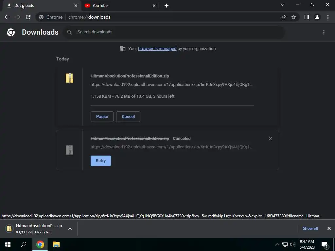The height and width of the screenshot is (251, 335).
Task: Click the download progress bar
Action: 172,106
